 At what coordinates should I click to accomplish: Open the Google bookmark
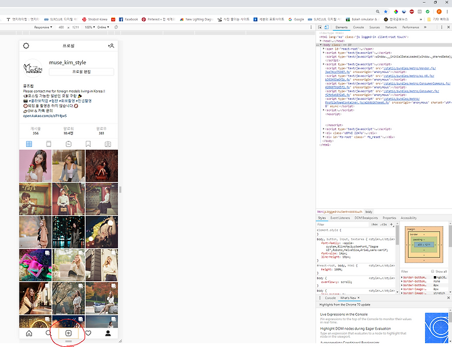(296, 19)
